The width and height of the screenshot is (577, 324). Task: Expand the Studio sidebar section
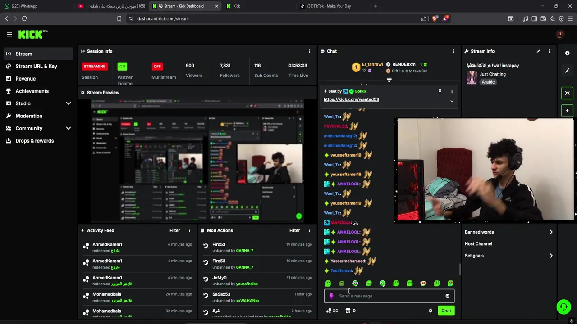(69, 103)
